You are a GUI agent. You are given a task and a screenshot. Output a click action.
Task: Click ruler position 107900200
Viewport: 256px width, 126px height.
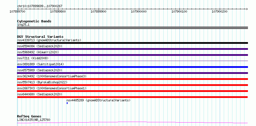(219, 11)
